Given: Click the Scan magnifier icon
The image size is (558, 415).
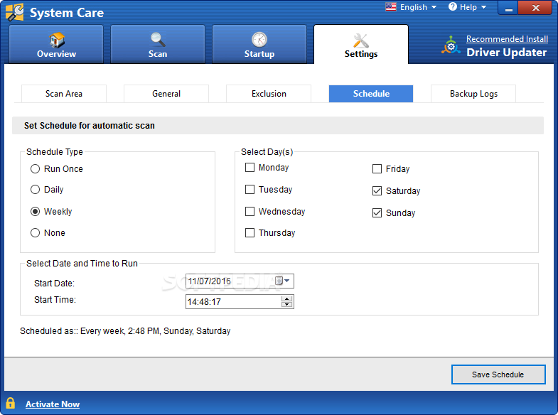Looking at the screenshot, I should coord(158,40).
